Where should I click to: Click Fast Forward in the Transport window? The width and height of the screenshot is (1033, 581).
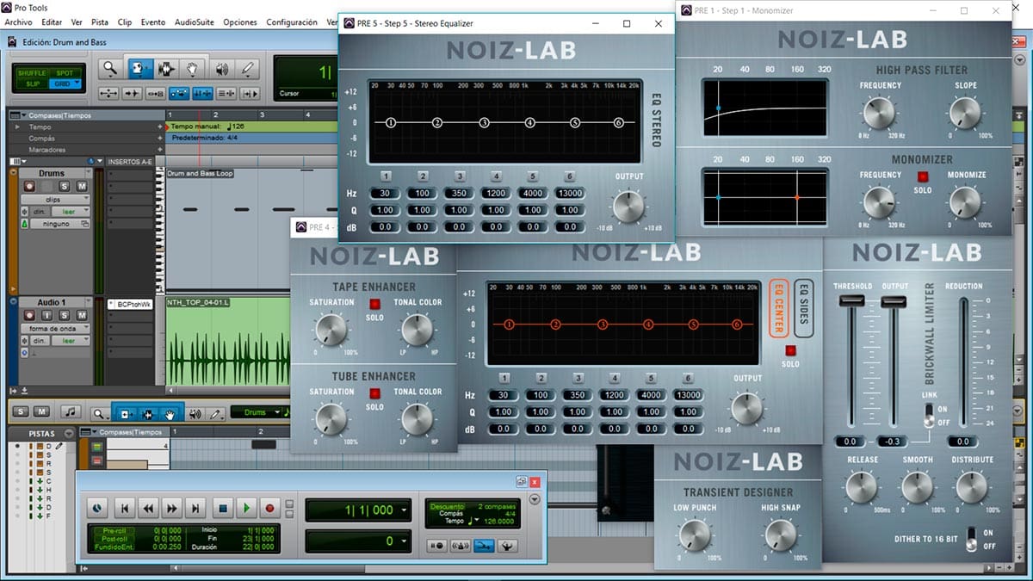point(171,508)
